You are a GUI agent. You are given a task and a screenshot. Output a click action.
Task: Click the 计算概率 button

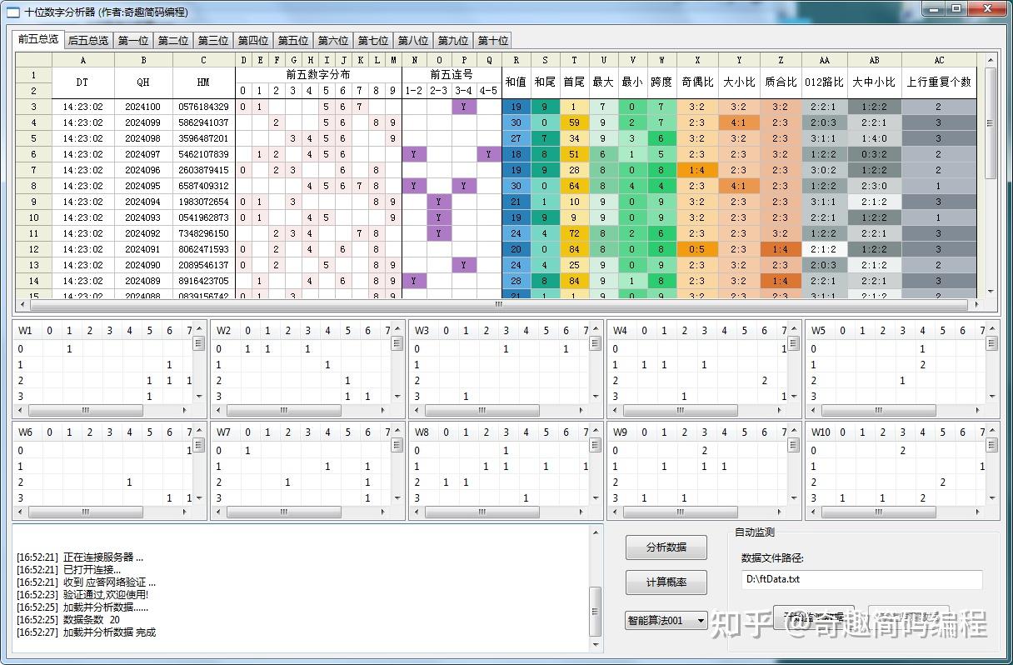coord(666,582)
